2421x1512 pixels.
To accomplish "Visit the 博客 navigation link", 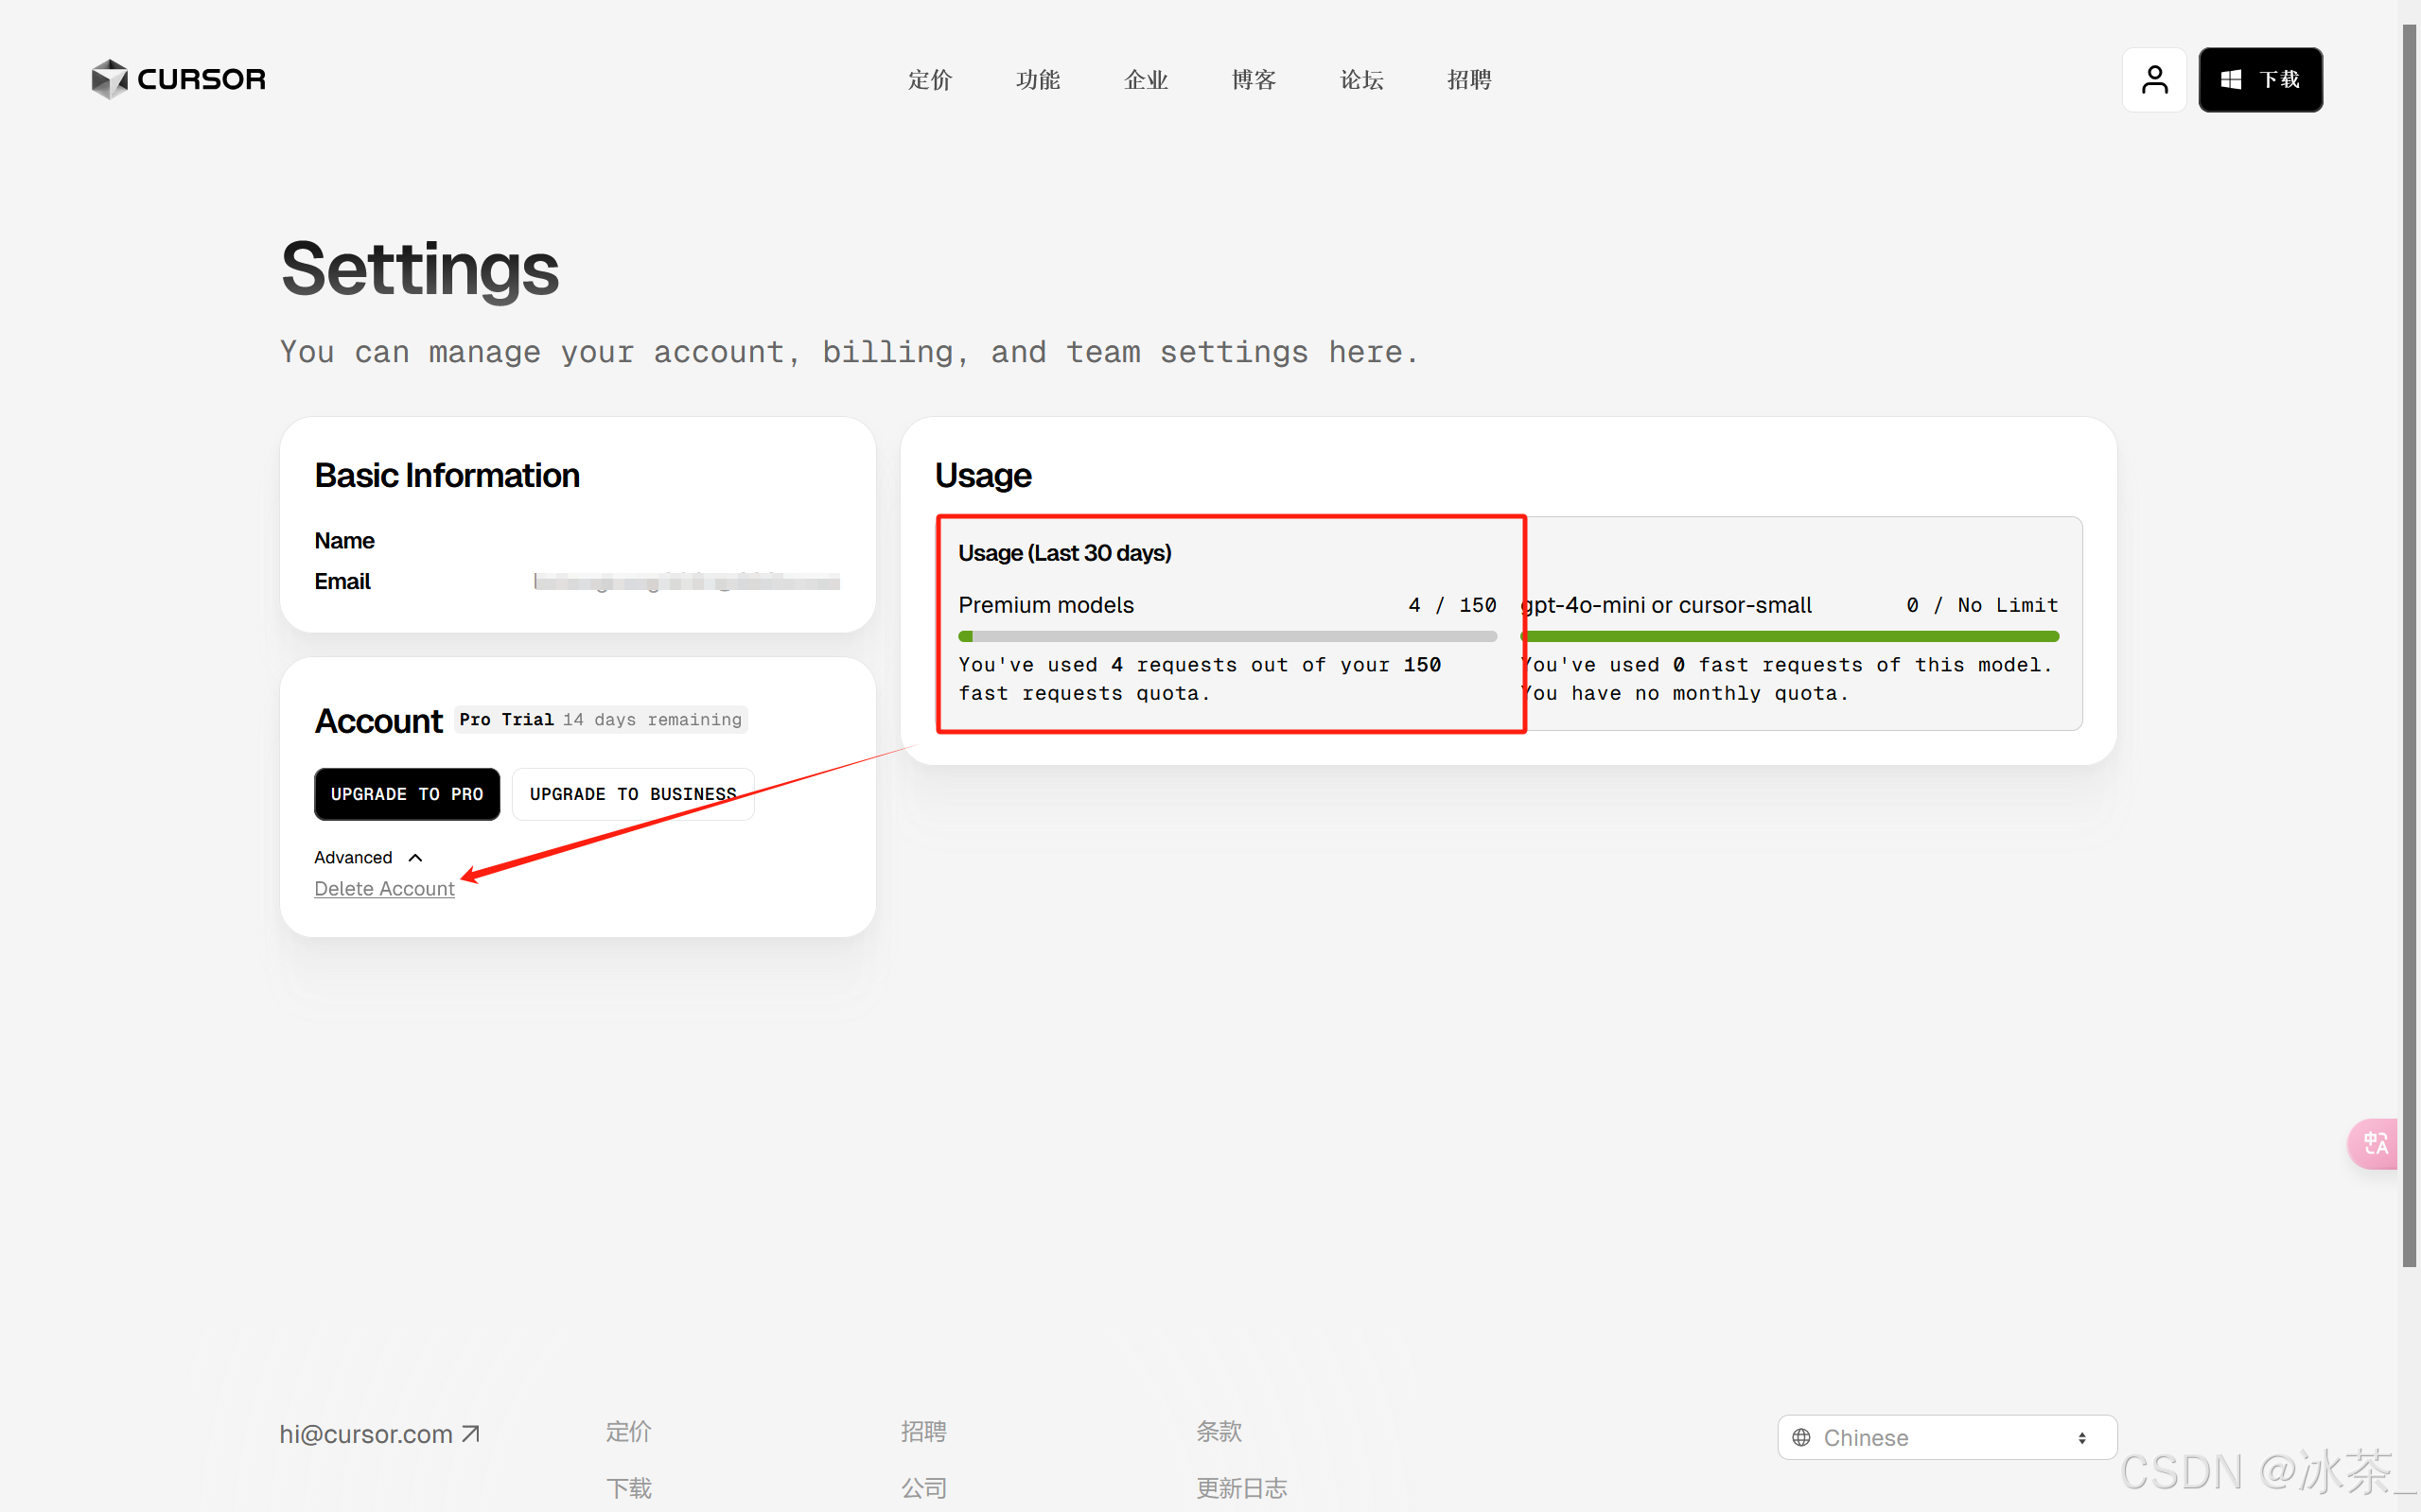I will point(1254,79).
